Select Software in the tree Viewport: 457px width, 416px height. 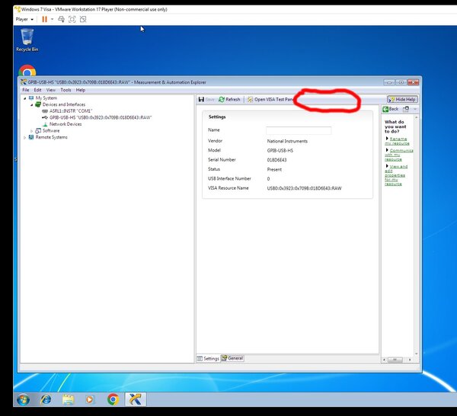pyautogui.click(x=51, y=130)
